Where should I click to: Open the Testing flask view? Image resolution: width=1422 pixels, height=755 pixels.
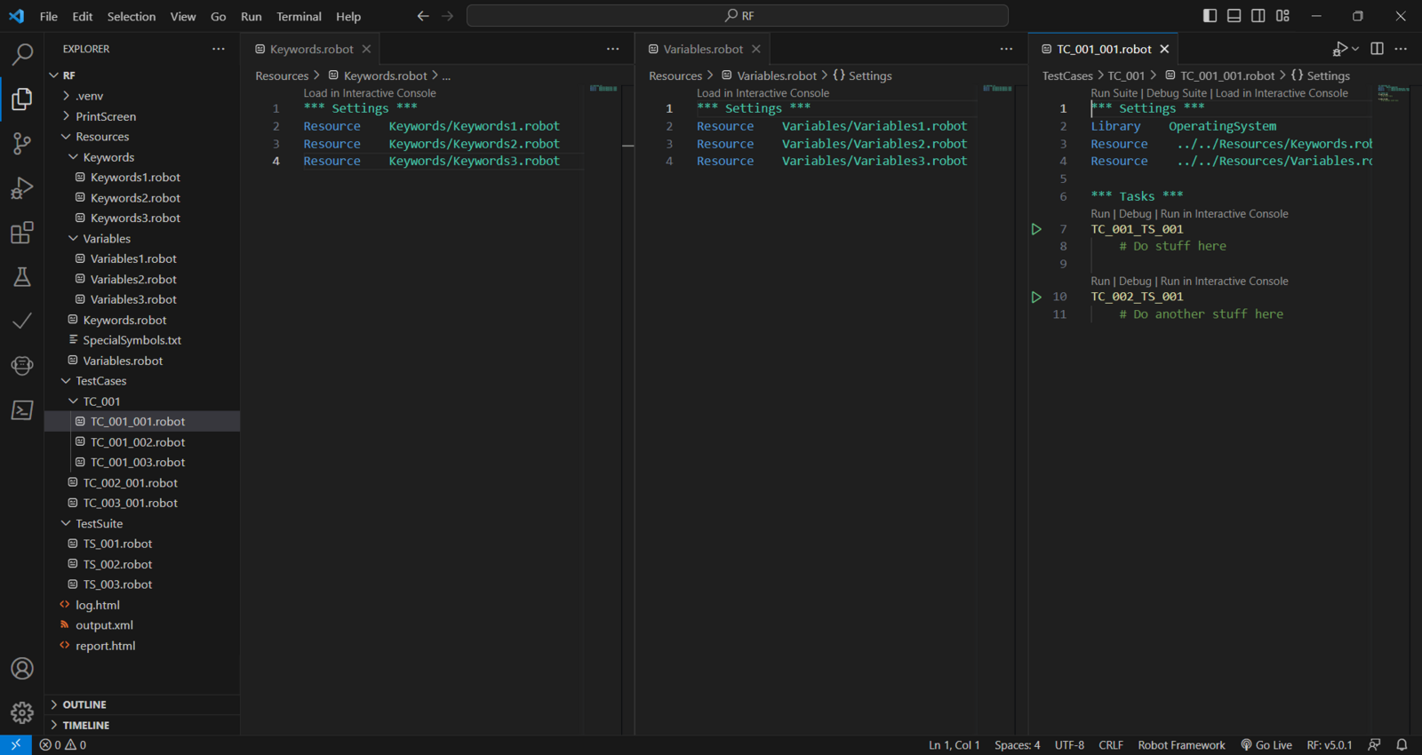22,277
